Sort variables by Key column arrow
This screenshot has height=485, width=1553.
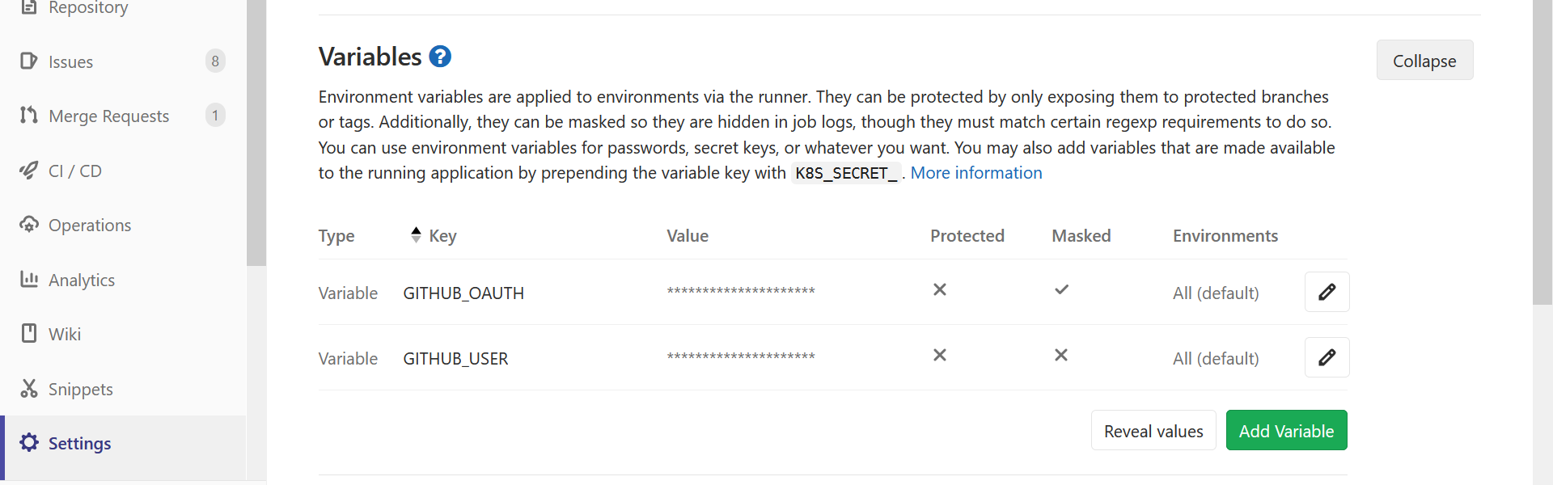[x=416, y=235]
